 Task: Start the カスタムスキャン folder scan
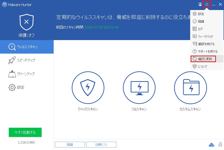[x=190, y=88]
